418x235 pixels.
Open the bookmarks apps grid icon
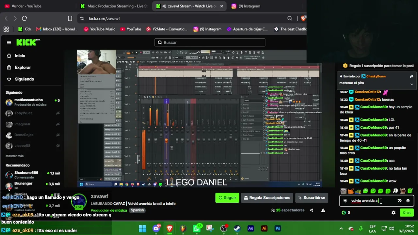(x=6, y=29)
